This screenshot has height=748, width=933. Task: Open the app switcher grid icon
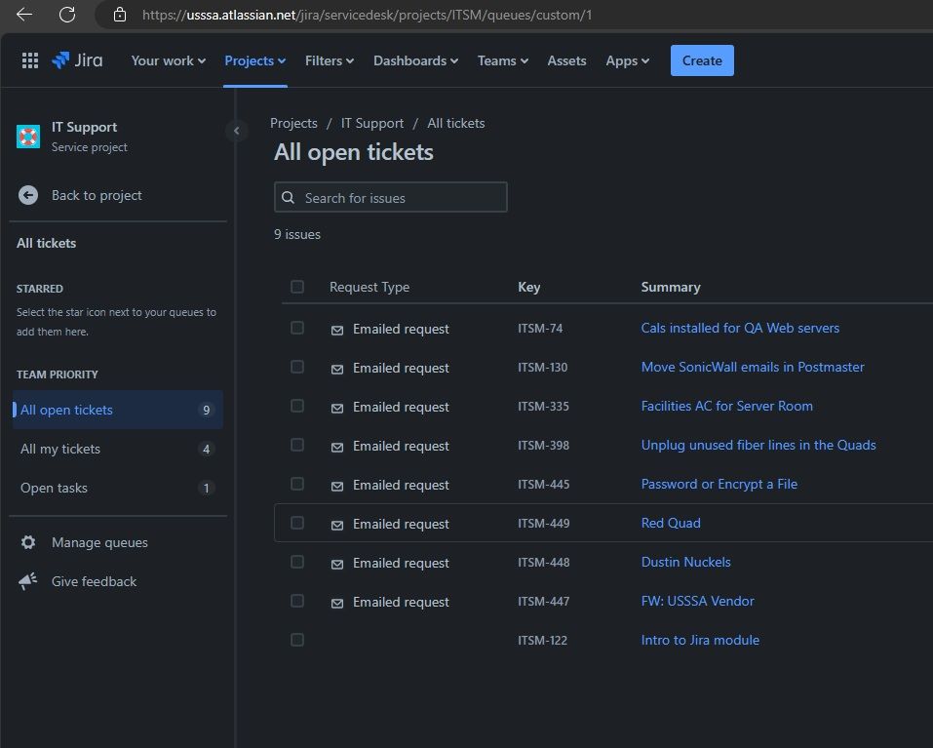click(30, 60)
